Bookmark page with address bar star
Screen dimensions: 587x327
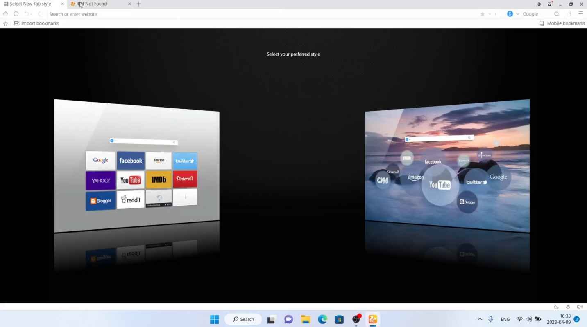point(483,14)
